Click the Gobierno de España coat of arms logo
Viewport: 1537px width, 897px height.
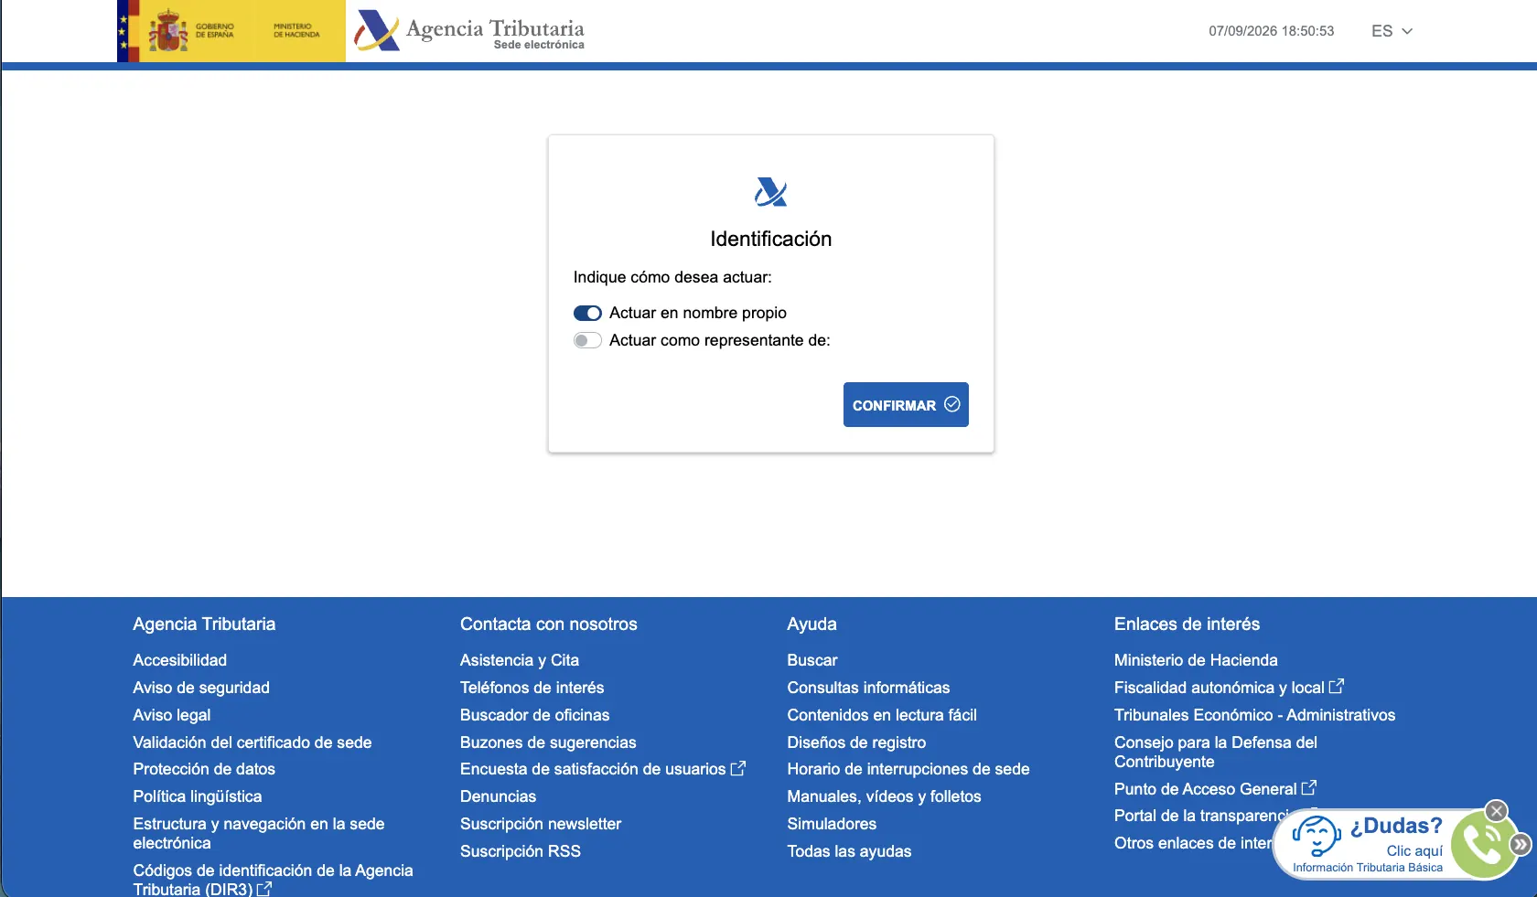click(168, 31)
